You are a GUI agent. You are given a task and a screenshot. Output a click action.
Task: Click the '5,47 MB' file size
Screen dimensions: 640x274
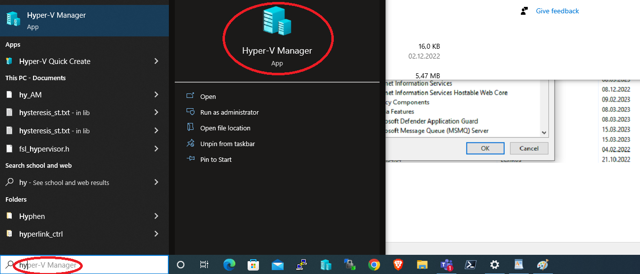coord(428,76)
